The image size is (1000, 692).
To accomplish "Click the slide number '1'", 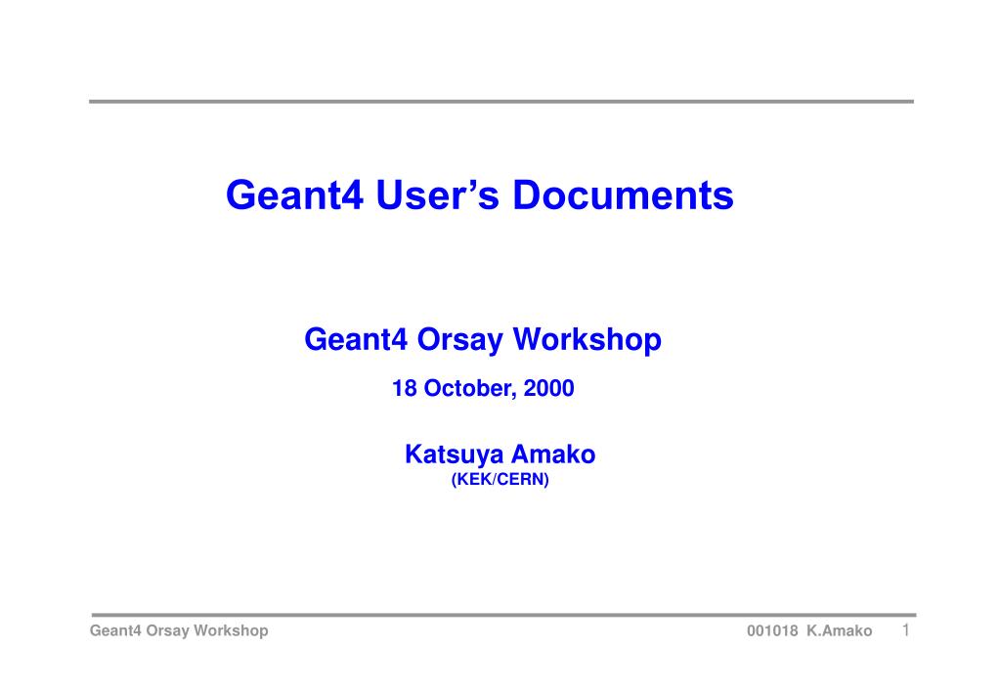I will coord(905,630).
